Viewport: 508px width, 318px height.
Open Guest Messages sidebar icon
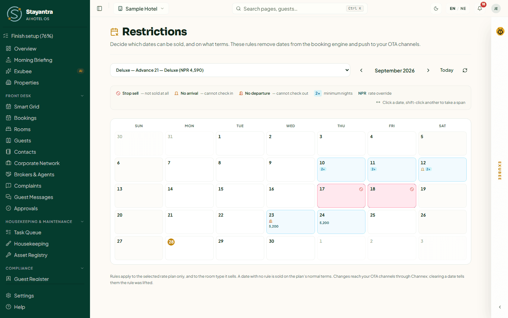(x=8, y=197)
